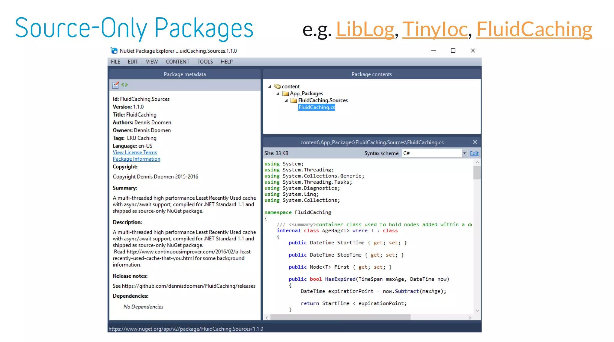Close the NuGet Package Explorer window
The image size is (614, 342).
pyautogui.click(x=473, y=51)
